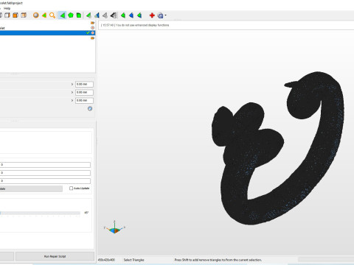The image size is (354, 265).
Task: Click the green triangle before the red plus
Action: (x=139, y=15)
